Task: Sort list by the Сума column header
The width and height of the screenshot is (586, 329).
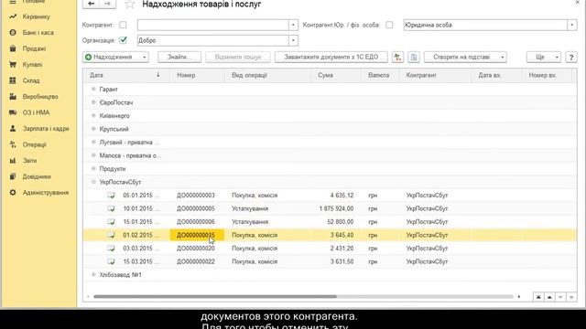Action: (336, 75)
